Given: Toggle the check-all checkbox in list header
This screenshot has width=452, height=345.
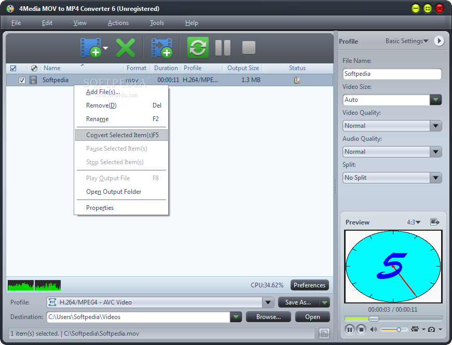Looking at the screenshot, I should coord(13,68).
